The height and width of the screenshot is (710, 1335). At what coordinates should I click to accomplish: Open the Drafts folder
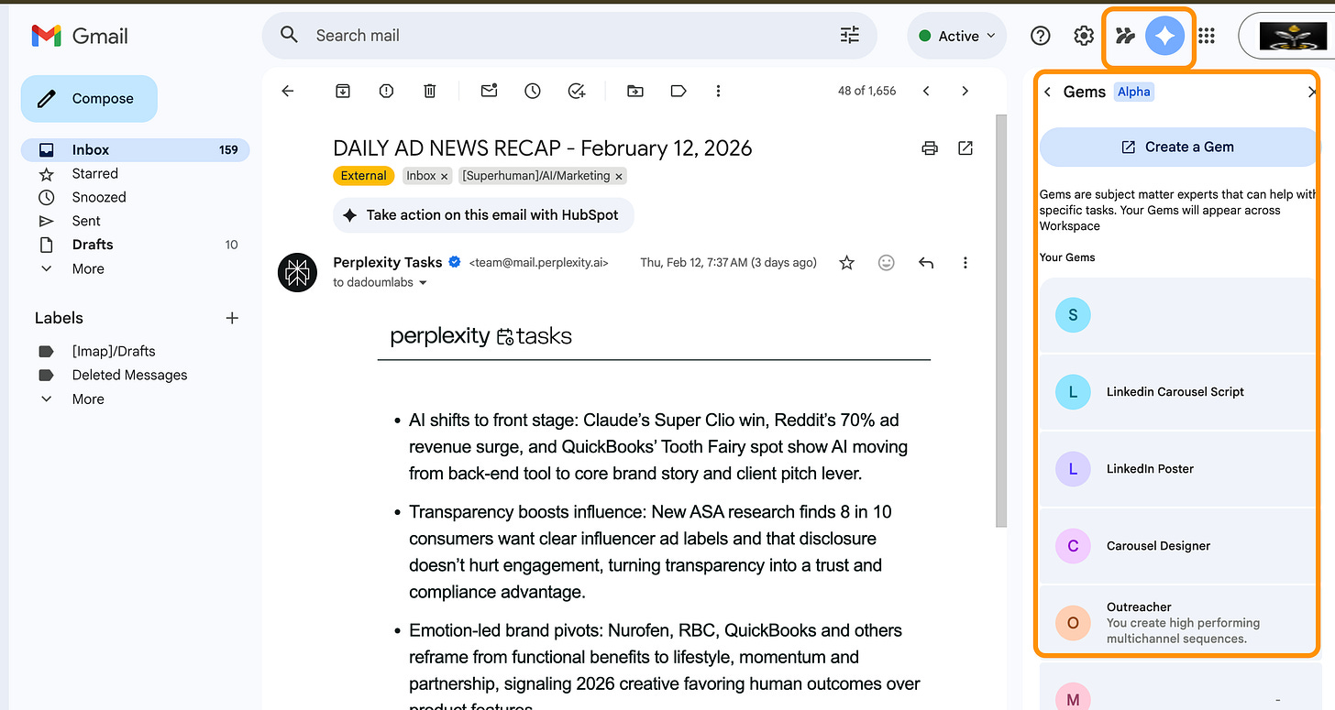135,245
